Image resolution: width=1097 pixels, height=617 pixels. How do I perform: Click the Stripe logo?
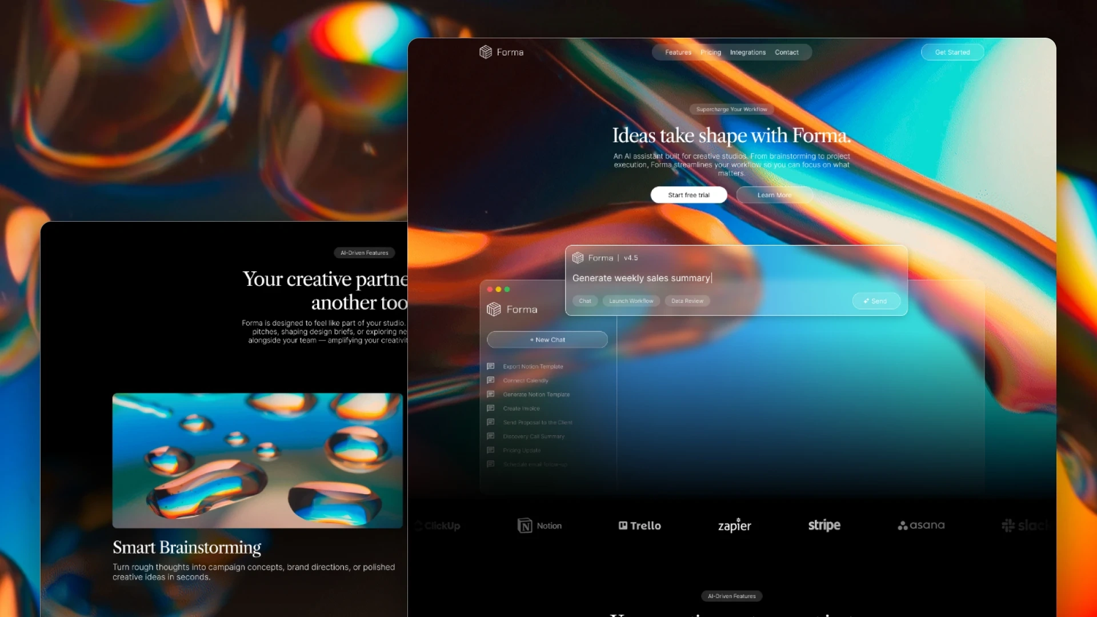pyautogui.click(x=824, y=525)
